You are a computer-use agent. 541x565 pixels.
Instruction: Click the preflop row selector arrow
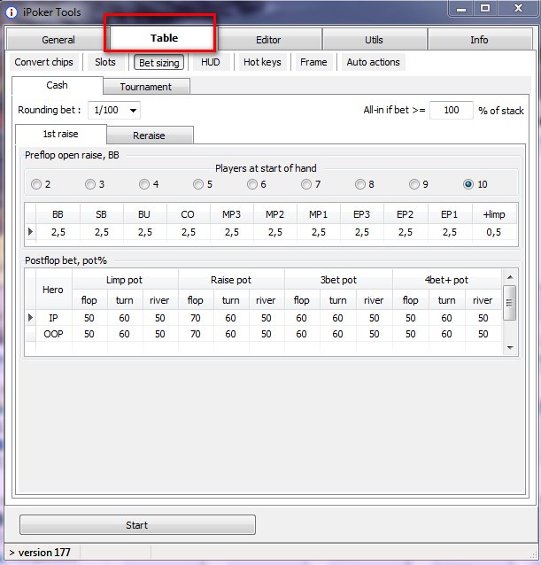point(31,232)
